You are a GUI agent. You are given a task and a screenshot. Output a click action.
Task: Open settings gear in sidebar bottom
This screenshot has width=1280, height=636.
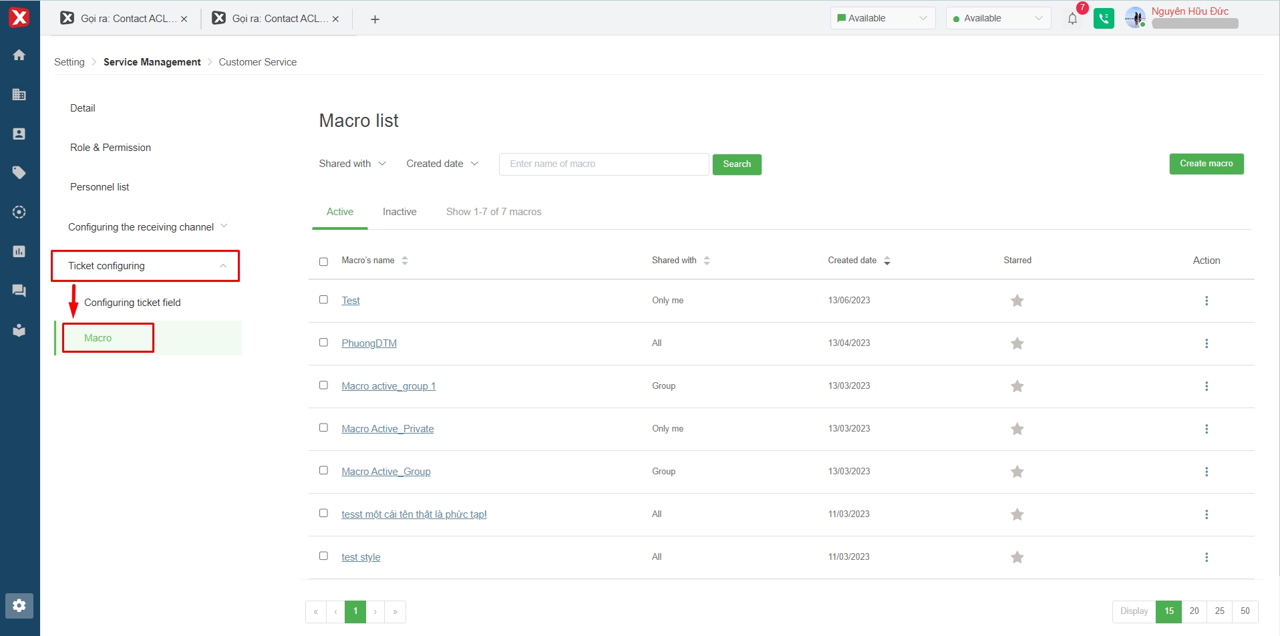tap(19, 605)
